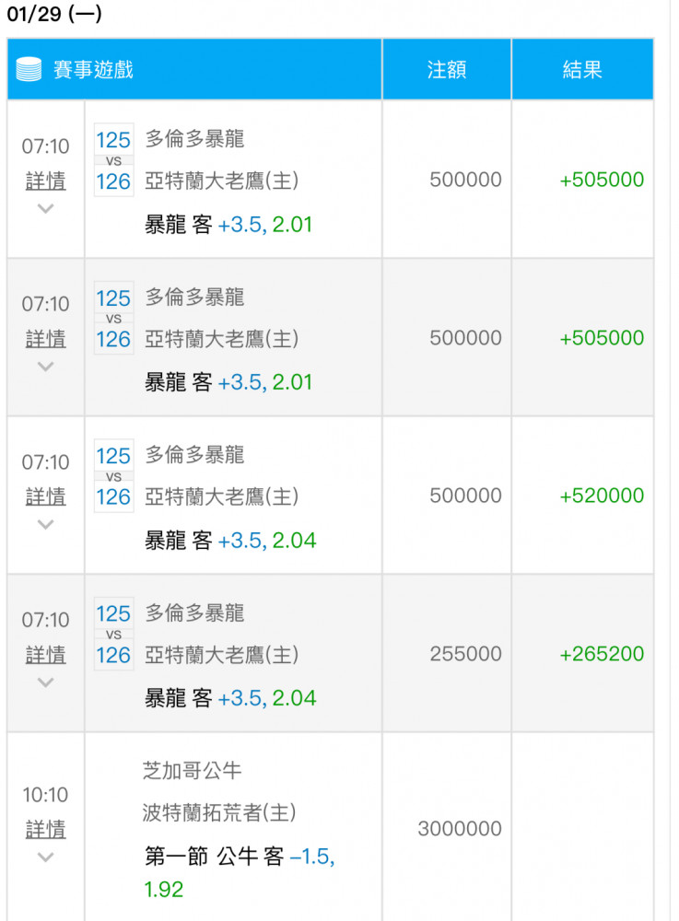Screen dimensions: 679x921
Task: Select the 125 vs 126 badge in 255000 row
Action: point(113,635)
